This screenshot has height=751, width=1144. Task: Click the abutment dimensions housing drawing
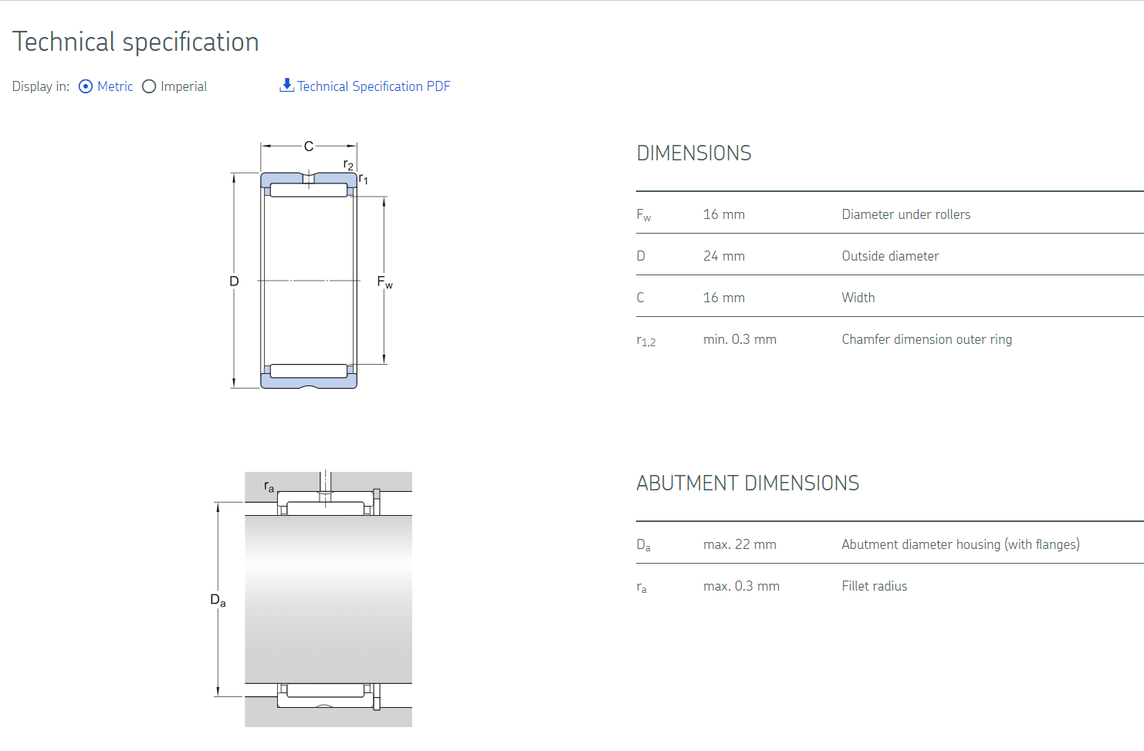click(x=313, y=598)
